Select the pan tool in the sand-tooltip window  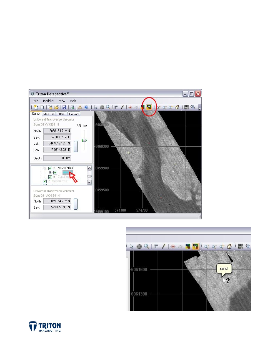click(139, 246)
